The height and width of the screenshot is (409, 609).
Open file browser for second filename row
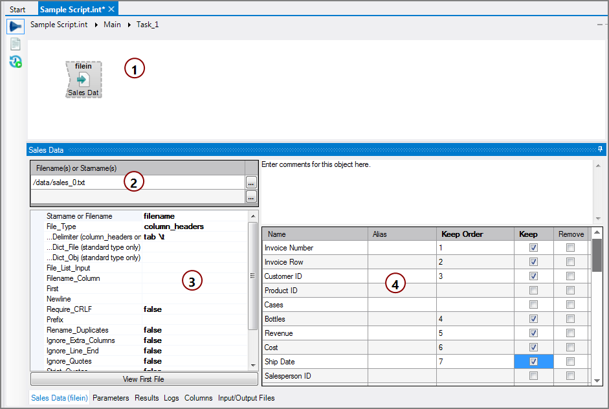pyautogui.click(x=250, y=197)
